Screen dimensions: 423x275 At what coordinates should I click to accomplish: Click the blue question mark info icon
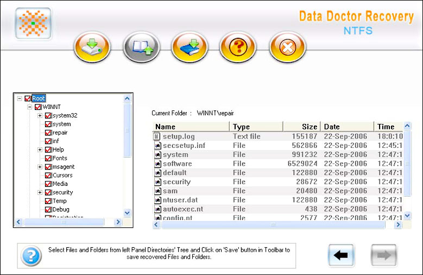coord(31,256)
